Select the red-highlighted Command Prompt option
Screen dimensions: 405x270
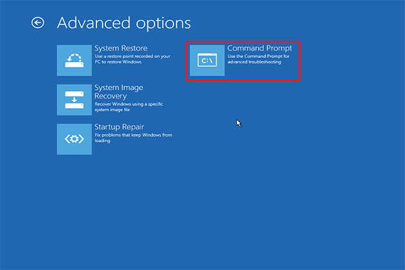pyautogui.click(x=243, y=61)
